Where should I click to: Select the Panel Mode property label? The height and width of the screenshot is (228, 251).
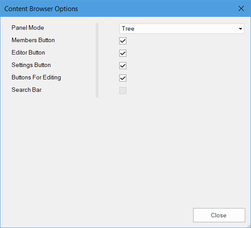click(28, 28)
